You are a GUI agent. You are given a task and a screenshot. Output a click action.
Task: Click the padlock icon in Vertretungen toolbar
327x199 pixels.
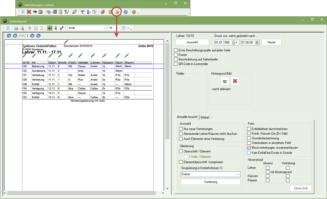coord(110,12)
